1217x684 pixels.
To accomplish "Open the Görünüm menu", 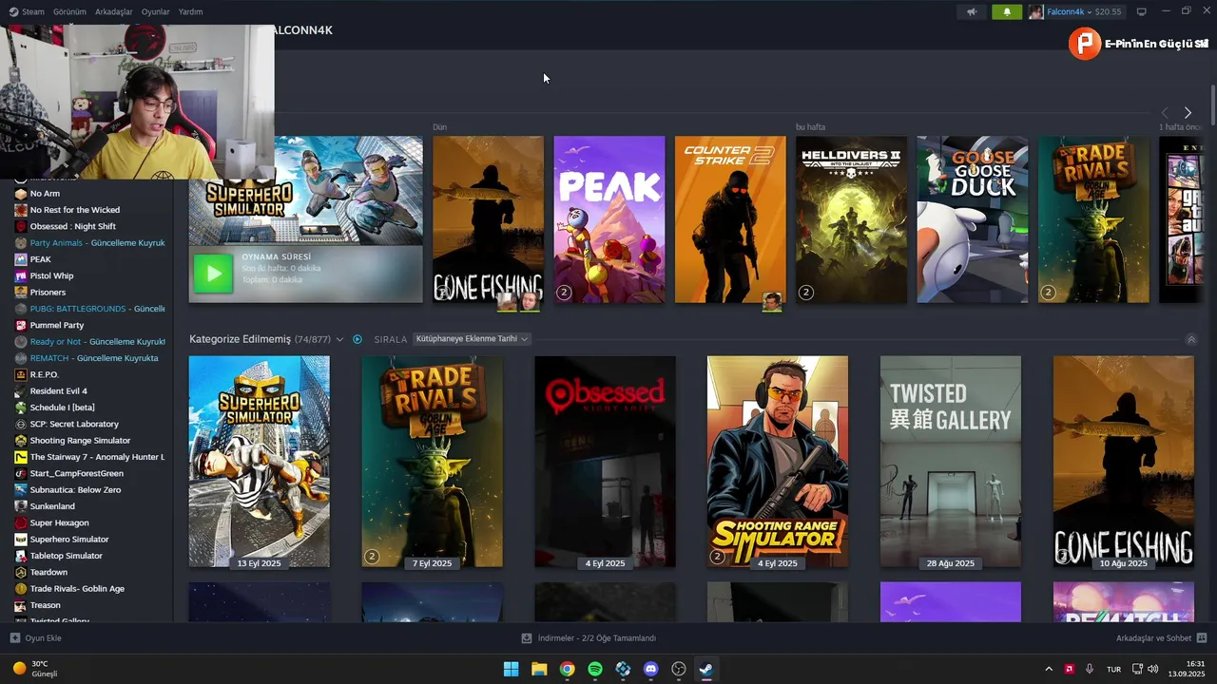I will click(x=69, y=11).
